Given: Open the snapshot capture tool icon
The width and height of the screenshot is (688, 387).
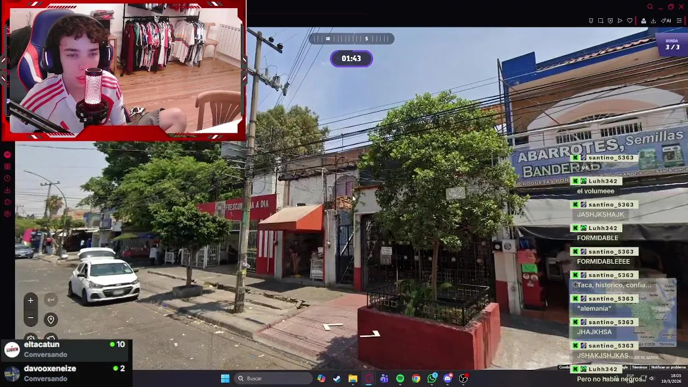Looking at the screenshot, I should click(600, 21).
